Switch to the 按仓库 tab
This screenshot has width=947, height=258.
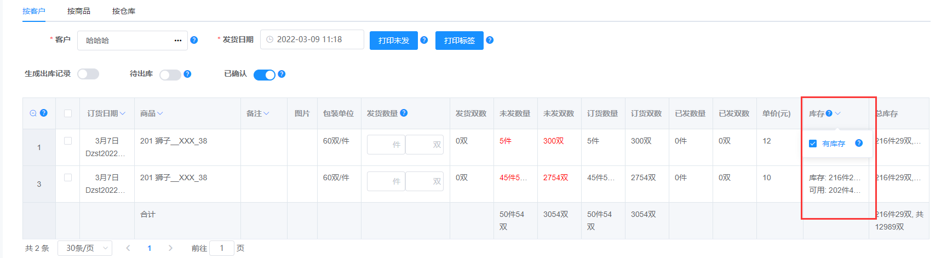tap(124, 11)
